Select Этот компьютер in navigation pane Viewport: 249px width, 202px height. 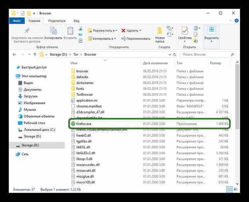point(31,76)
